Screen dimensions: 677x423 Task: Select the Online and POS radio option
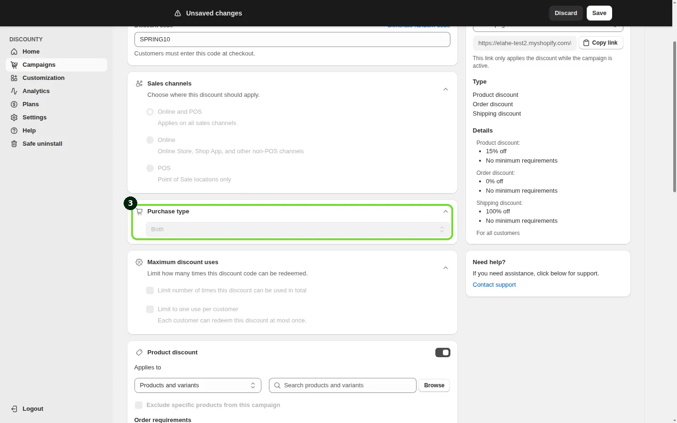click(x=150, y=112)
